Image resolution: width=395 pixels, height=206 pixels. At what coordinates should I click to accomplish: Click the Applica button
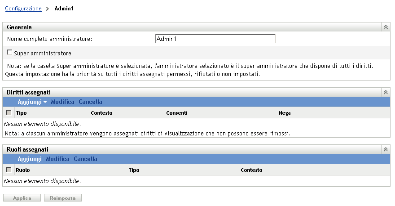(x=22, y=198)
